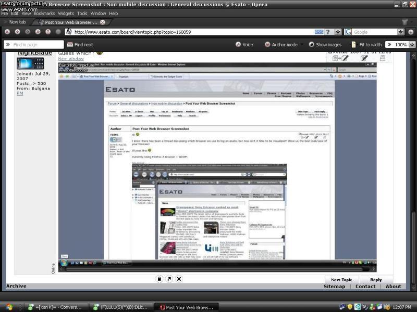Open the Window menu
Screen dimensions: 417x312
(98, 14)
